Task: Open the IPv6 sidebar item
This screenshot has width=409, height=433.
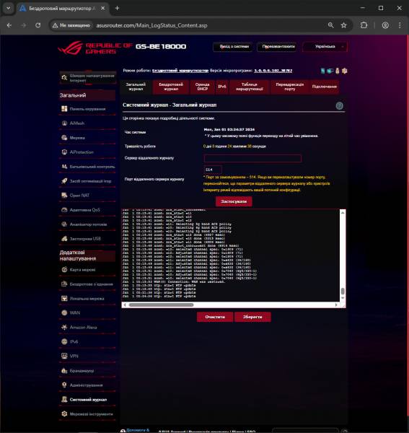Action: (87, 341)
